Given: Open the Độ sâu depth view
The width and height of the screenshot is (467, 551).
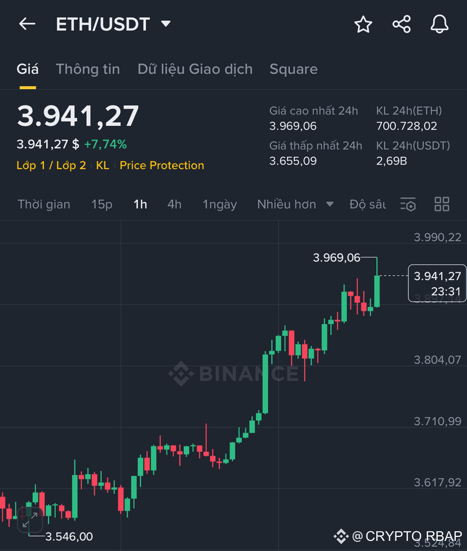Looking at the screenshot, I should pos(368,204).
